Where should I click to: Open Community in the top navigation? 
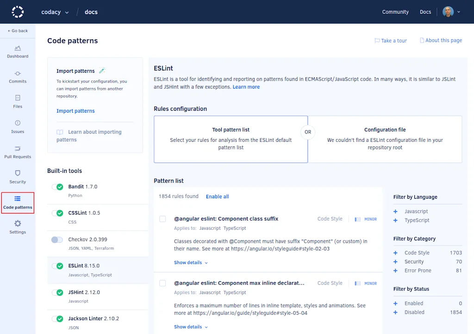pyautogui.click(x=395, y=12)
